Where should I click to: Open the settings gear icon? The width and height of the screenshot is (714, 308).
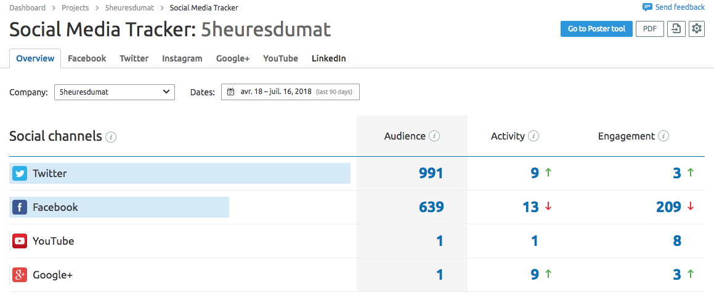(696, 29)
